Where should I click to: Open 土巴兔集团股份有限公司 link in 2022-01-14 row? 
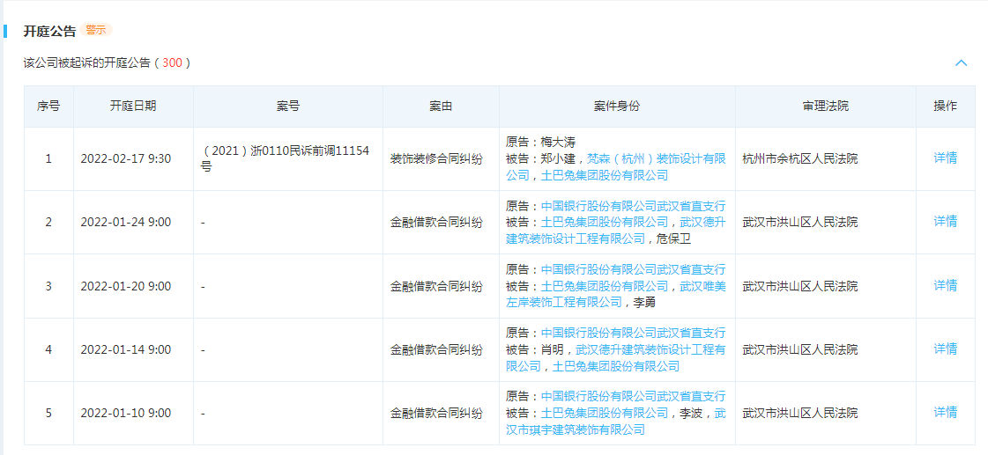pos(615,366)
